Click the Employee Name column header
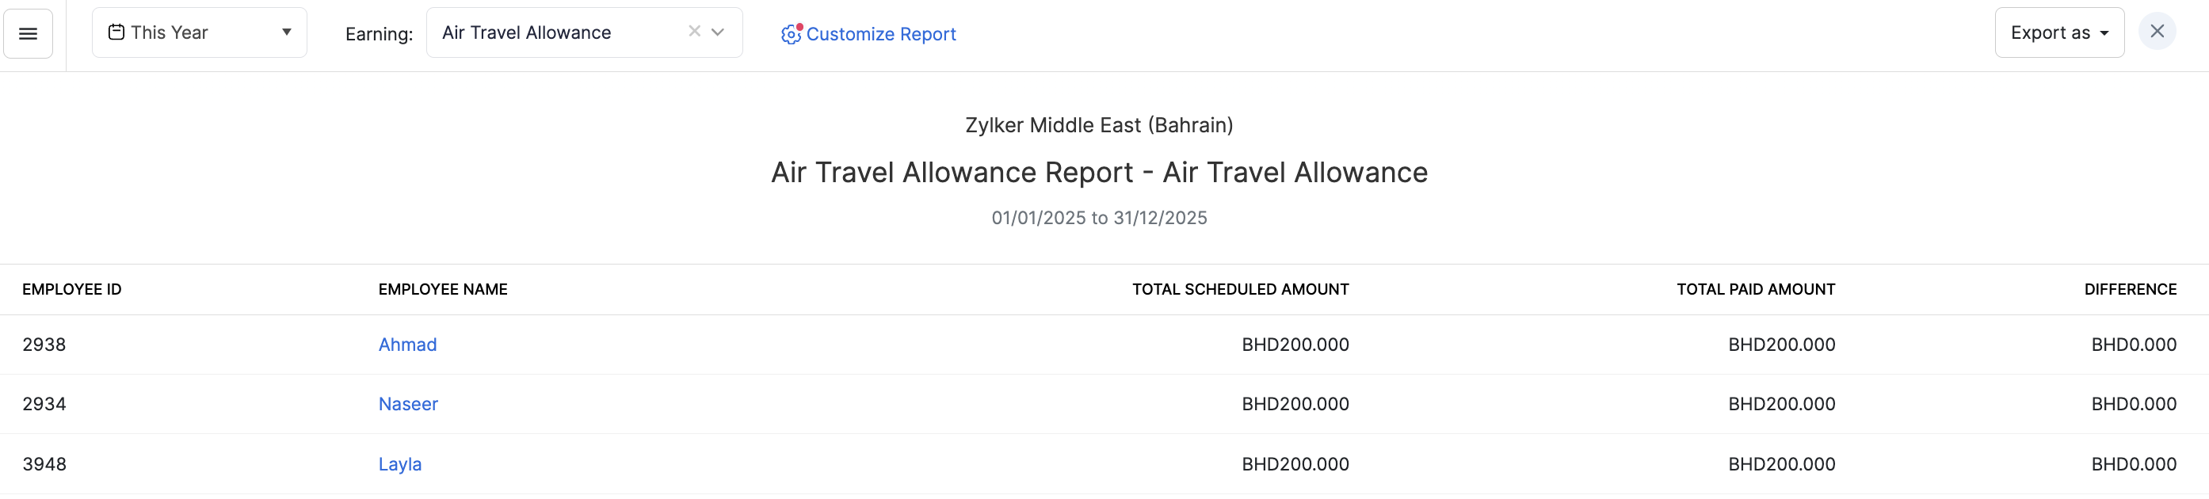The width and height of the screenshot is (2209, 499). (x=442, y=290)
